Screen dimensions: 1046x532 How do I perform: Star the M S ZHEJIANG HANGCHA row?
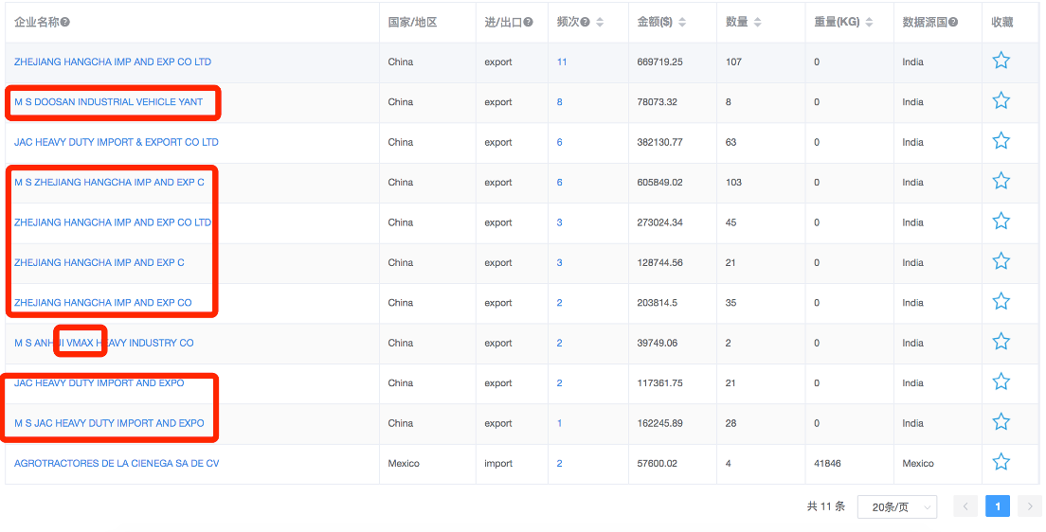click(x=1001, y=182)
